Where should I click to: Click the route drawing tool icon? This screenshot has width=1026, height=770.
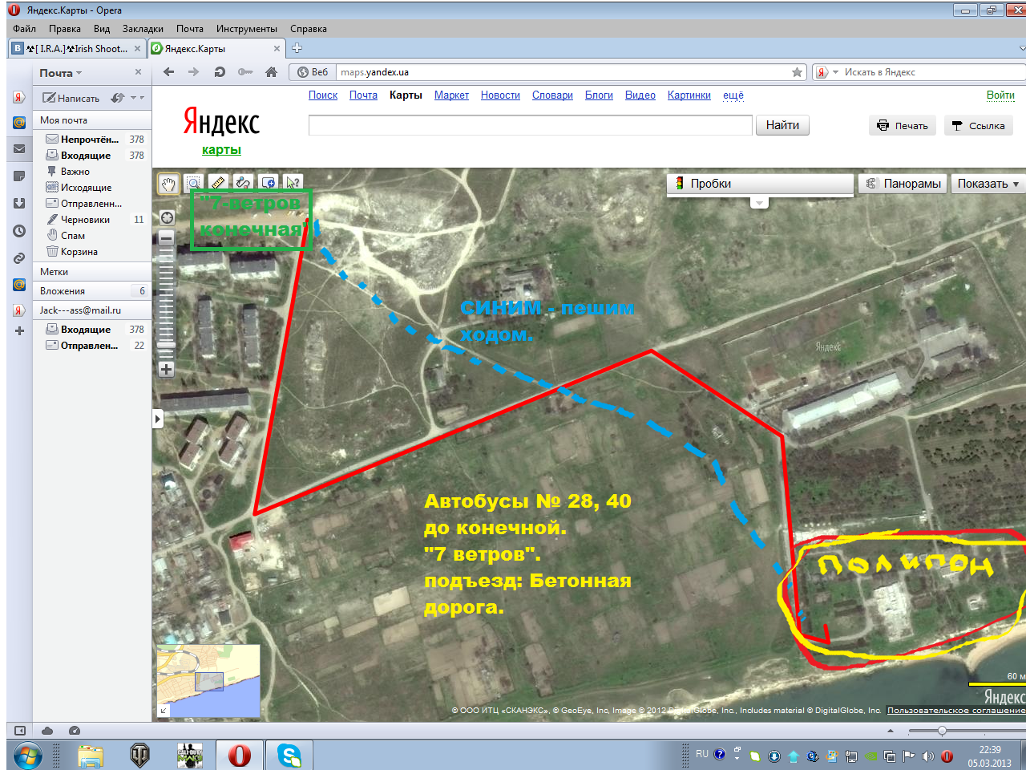[243, 184]
